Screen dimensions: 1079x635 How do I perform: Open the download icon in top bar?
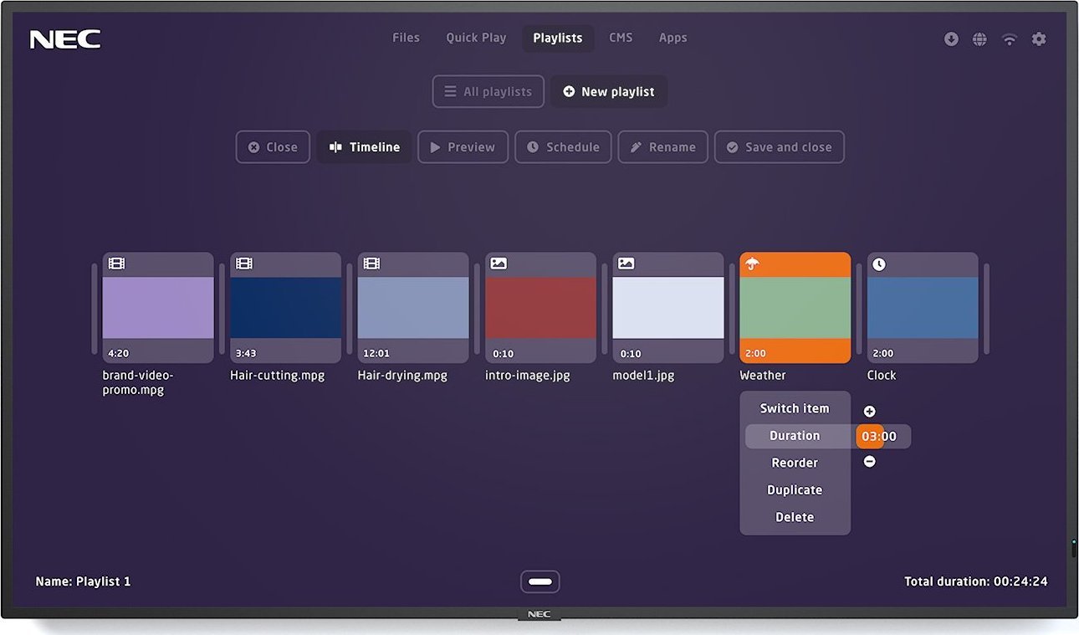pos(951,39)
